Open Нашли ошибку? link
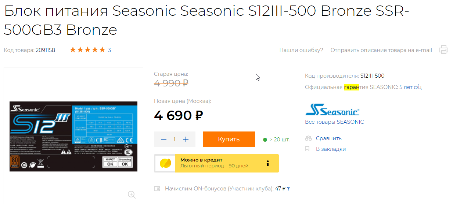453x204 pixels. click(x=301, y=50)
